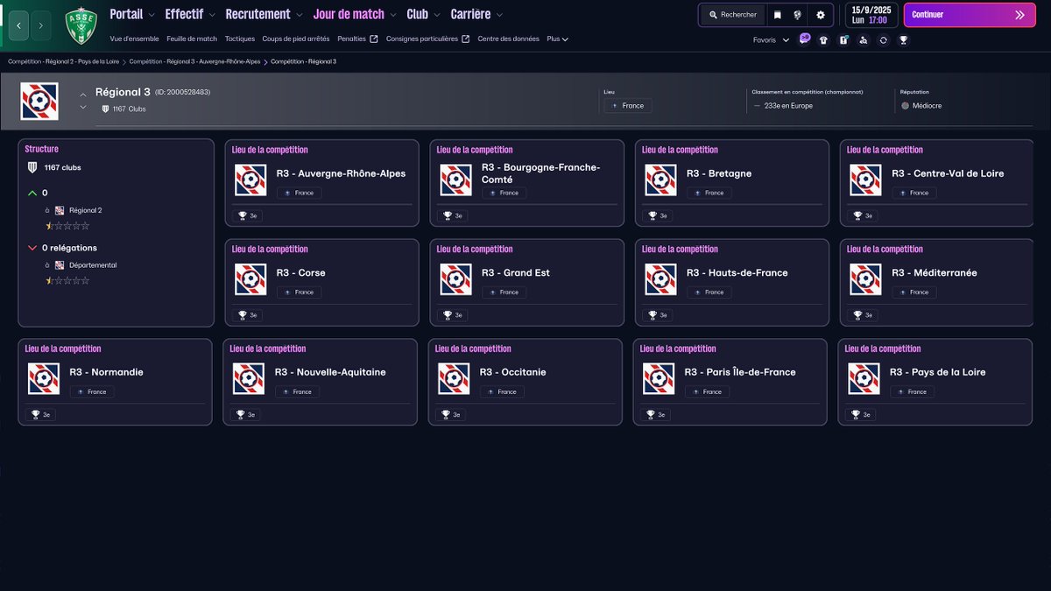Open Départemental relegation link

point(93,265)
